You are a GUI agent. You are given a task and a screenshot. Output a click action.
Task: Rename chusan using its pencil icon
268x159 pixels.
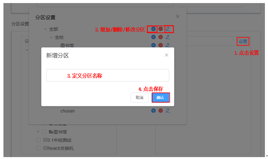[x=168, y=111]
